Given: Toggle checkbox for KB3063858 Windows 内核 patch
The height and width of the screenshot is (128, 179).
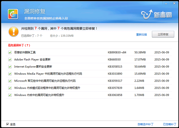Looking at the screenshot, I should (x=10, y=95).
